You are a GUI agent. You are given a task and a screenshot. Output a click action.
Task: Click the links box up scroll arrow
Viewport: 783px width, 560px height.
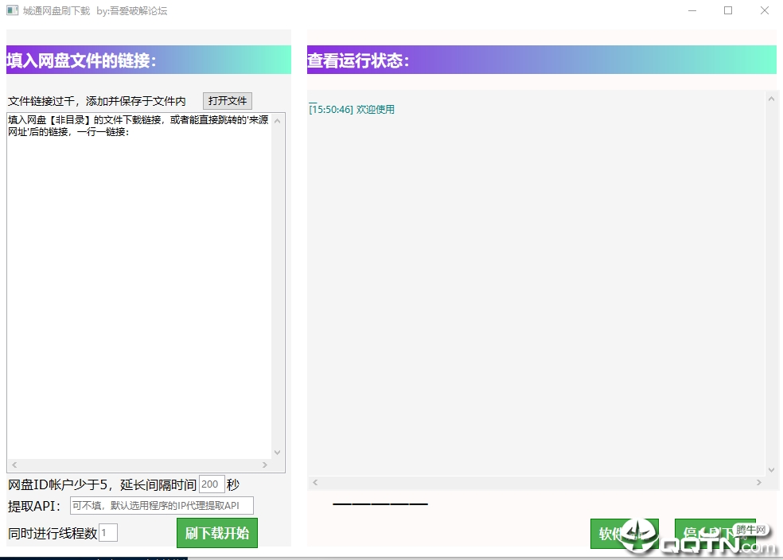(x=278, y=121)
